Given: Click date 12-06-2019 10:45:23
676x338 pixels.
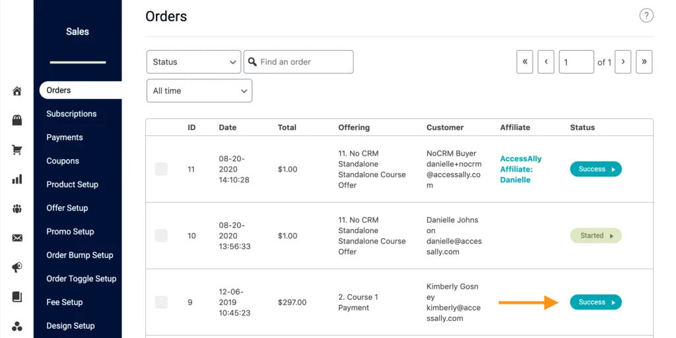Looking at the screenshot, I should [234, 302].
